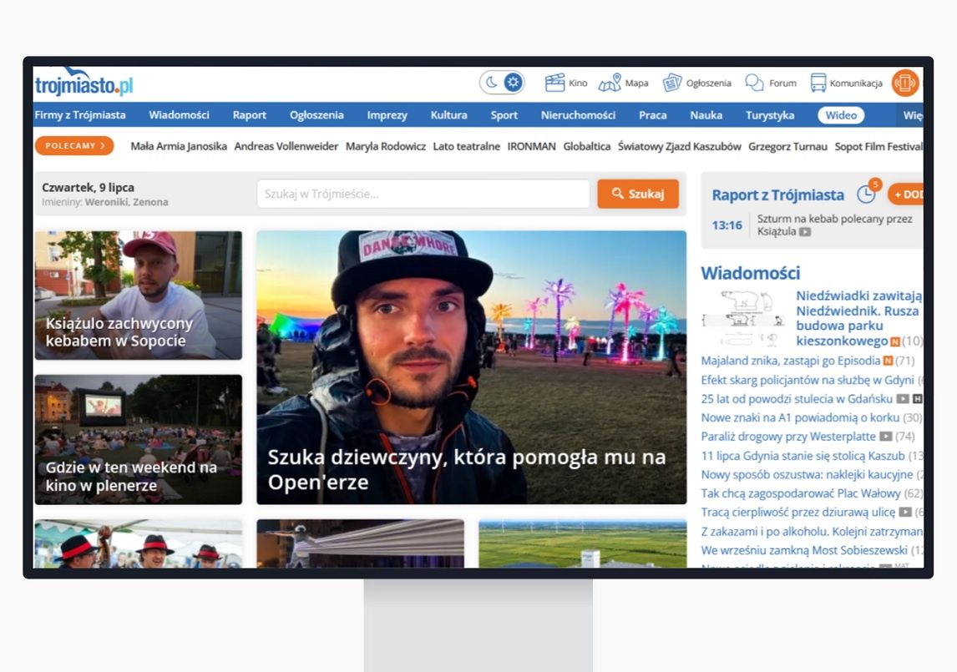The image size is (957, 672).
Task: Select the Raport menu item
Action: (x=249, y=114)
